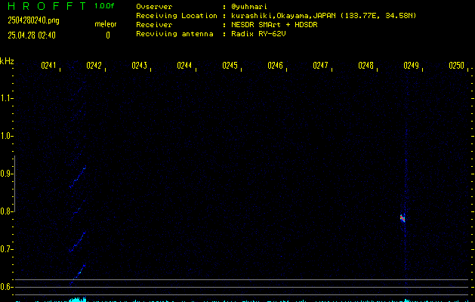
Task: Select the version label 1.0.0f
Action: point(104,6)
